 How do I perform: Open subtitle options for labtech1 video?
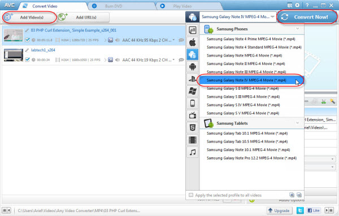pyautogui.click(x=181, y=60)
